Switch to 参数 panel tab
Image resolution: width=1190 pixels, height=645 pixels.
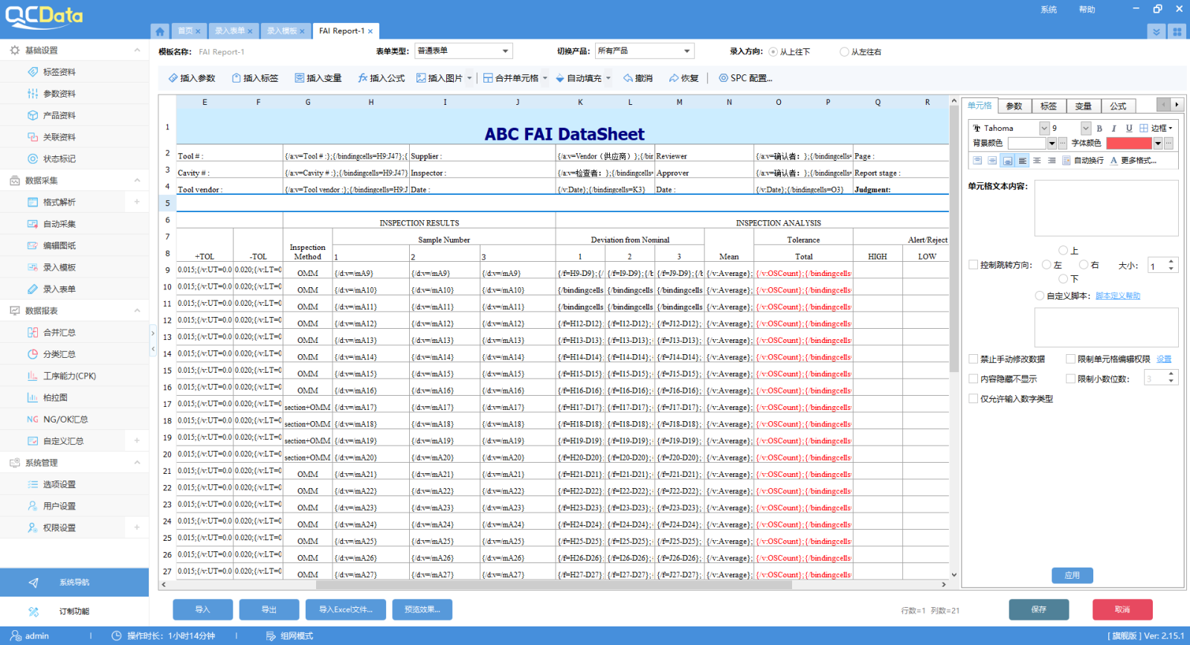coord(1014,106)
